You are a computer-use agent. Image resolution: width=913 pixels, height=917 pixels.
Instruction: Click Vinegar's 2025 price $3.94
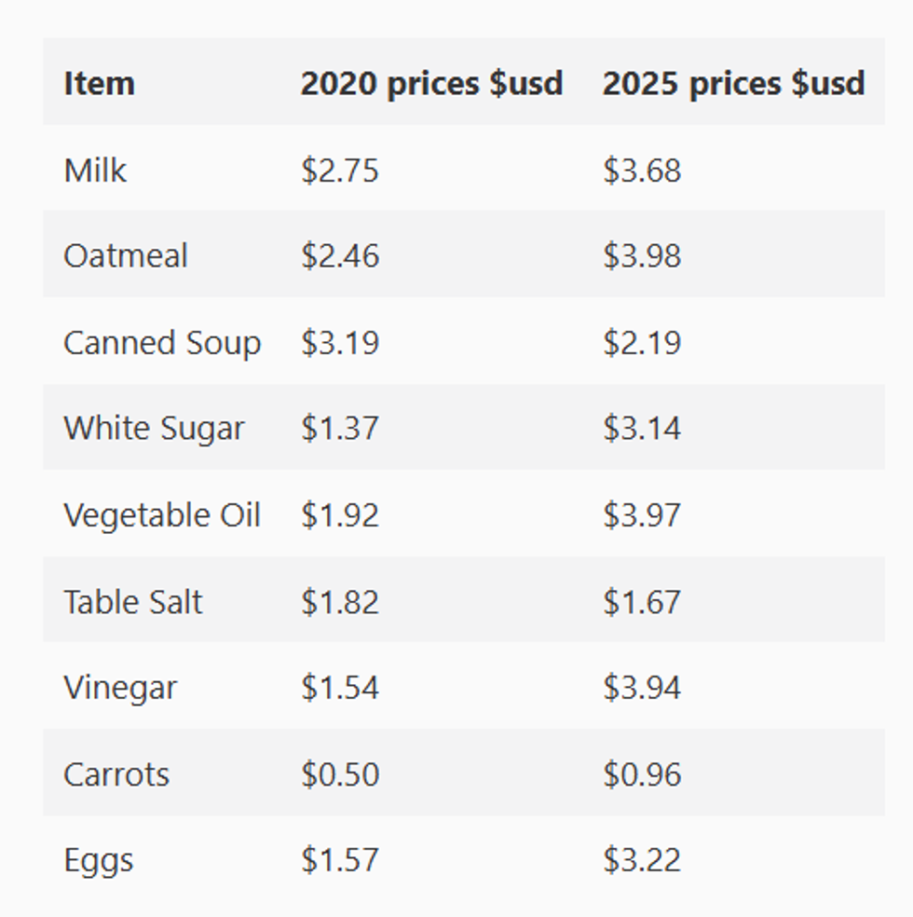coord(642,687)
